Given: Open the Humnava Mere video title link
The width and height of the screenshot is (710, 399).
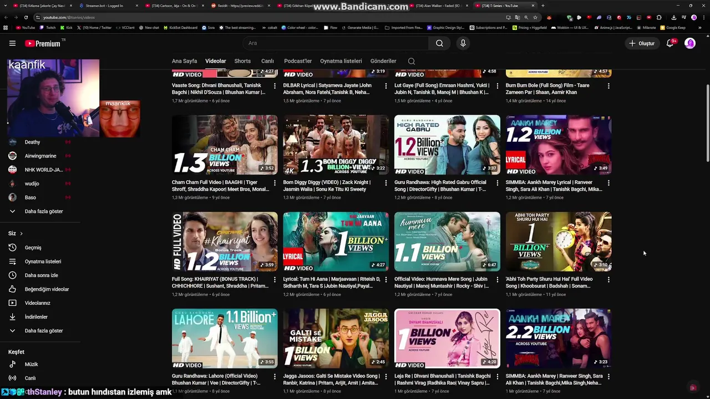Looking at the screenshot, I should click(x=441, y=283).
